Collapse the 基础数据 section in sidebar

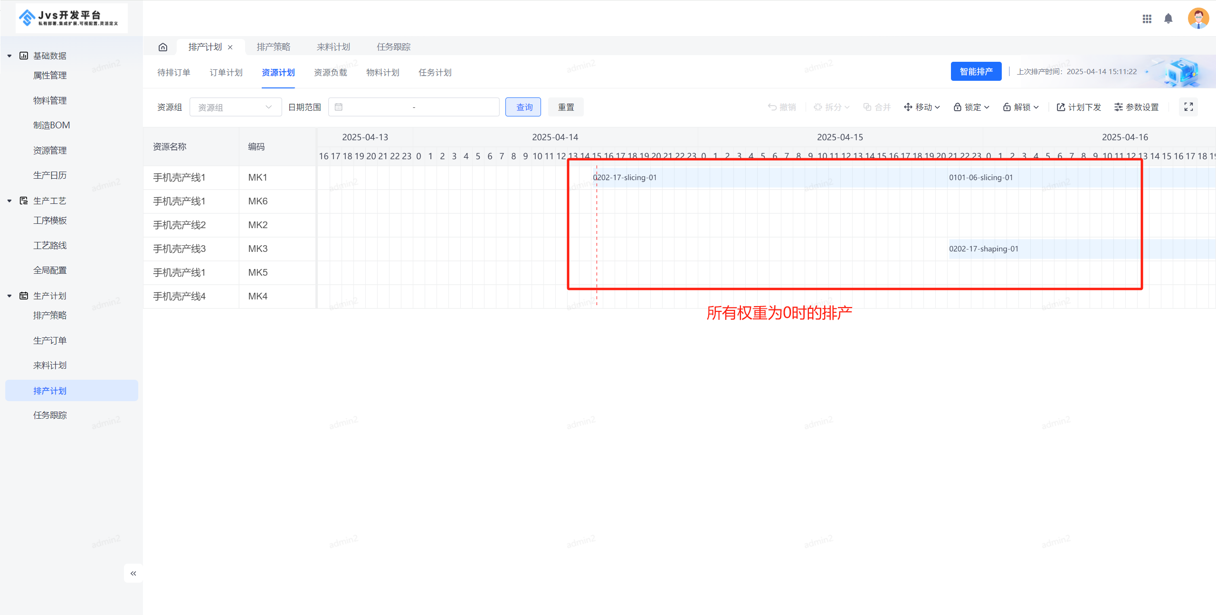click(x=9, y=55)
